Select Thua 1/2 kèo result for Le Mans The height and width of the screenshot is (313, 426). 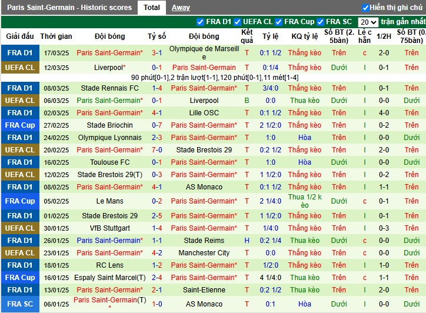[305, 201]
